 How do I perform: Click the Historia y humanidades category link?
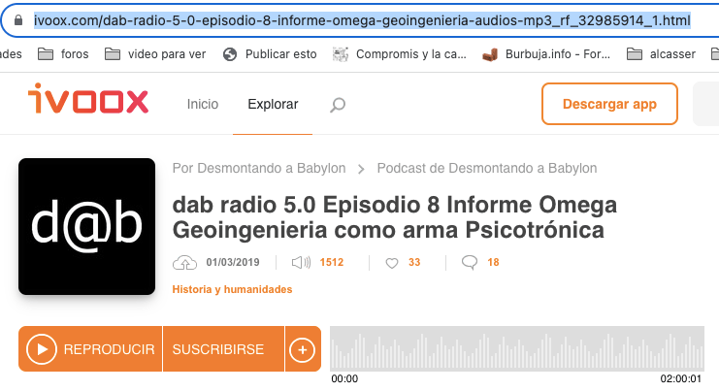tap(232, 289)
